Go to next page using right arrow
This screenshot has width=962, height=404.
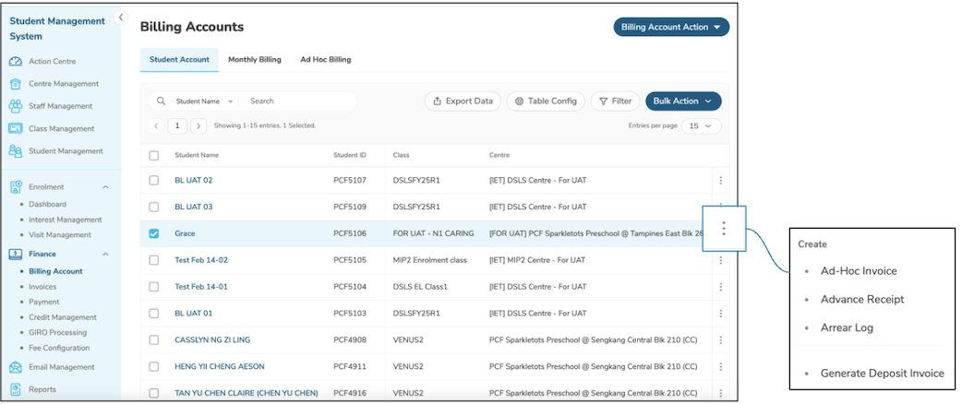(x=198, y=125)
